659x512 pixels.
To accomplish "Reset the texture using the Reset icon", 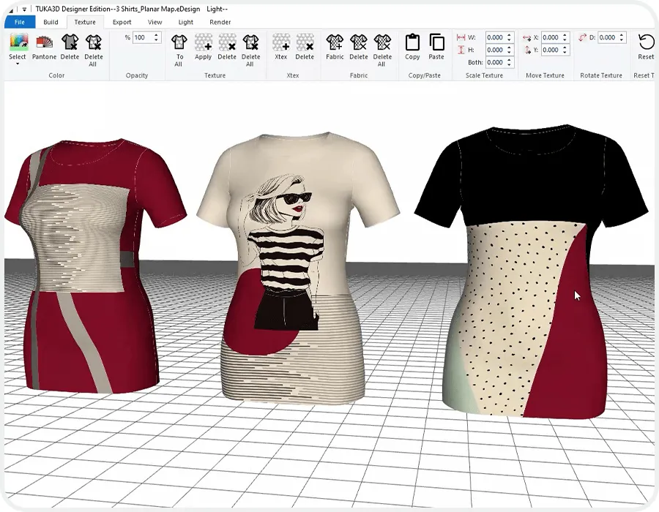I will pos(645,47).
